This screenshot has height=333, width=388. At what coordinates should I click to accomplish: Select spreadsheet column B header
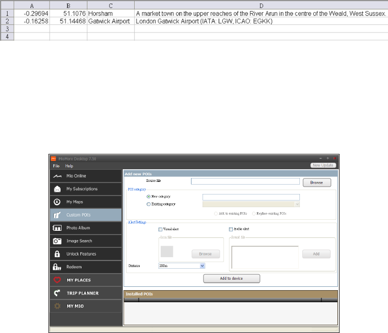(x=68, y=5)
